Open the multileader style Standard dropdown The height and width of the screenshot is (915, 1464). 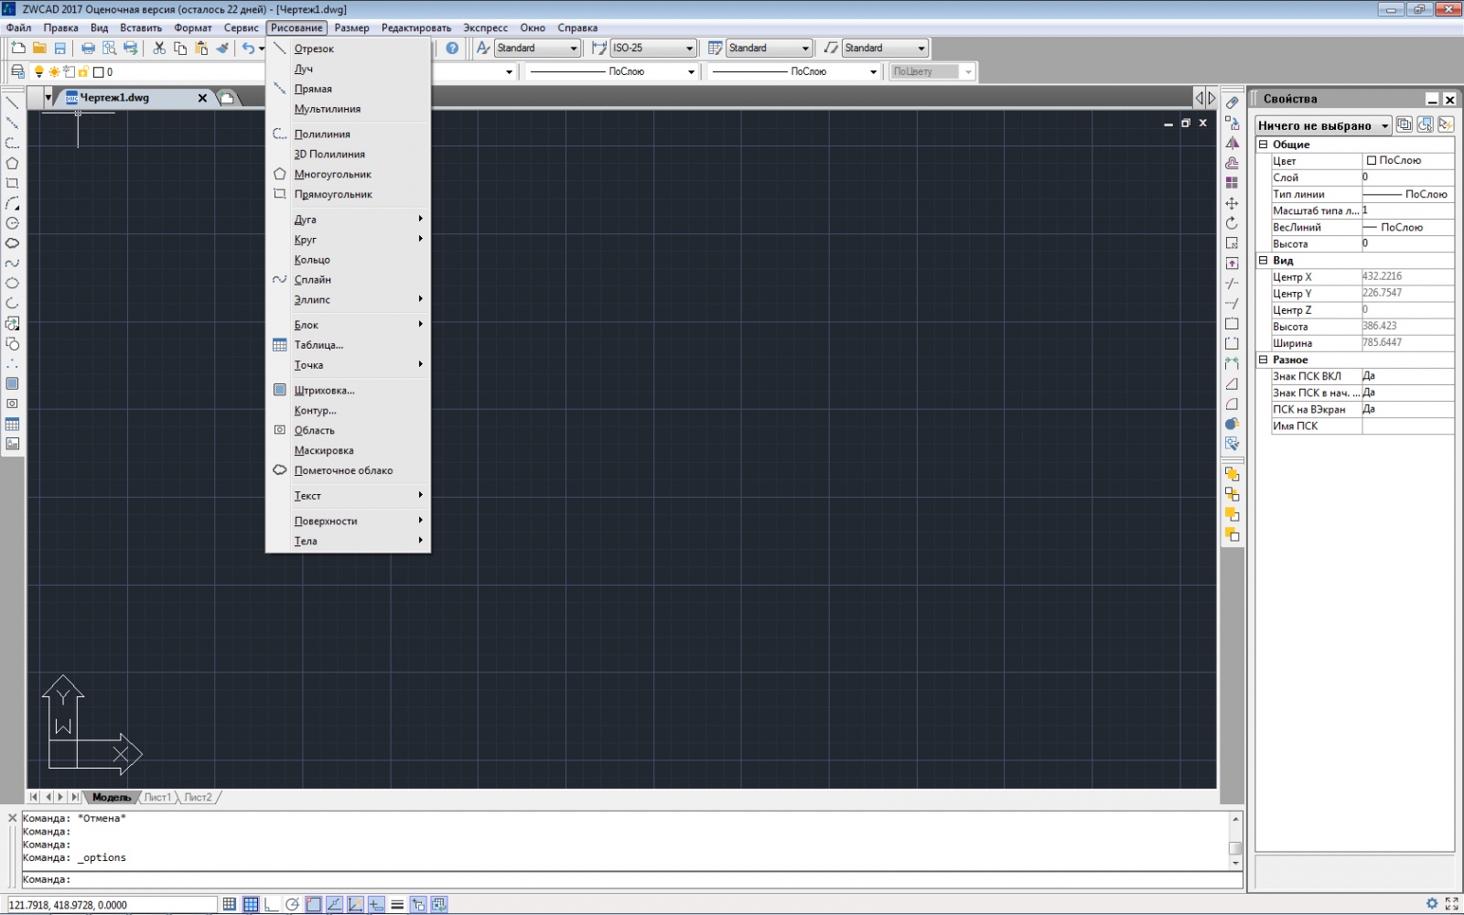click(886, 48)
